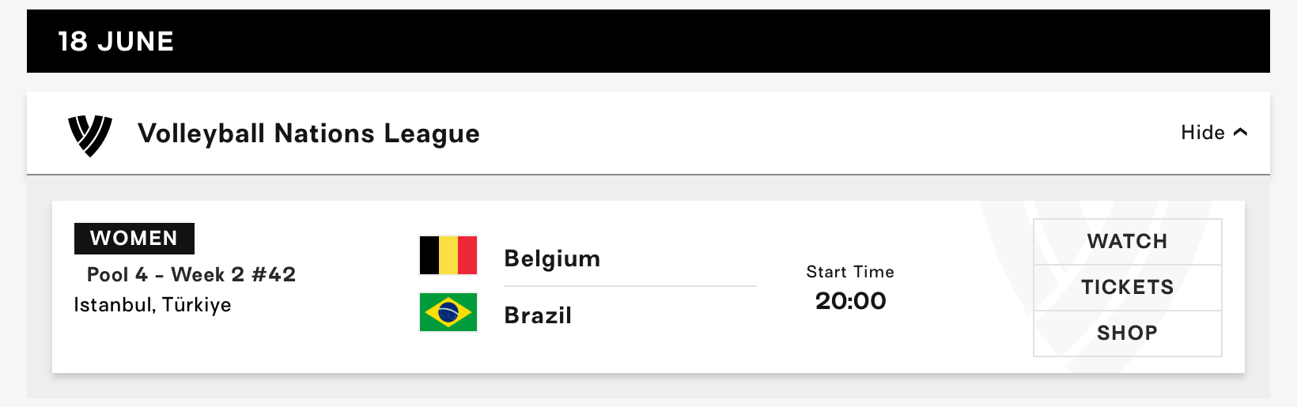Image resolution: width=1297 pixels, height=407 pixels.
Task: Click the Istanbul, Türkiye location text
Action: click(x=153, y=305)
